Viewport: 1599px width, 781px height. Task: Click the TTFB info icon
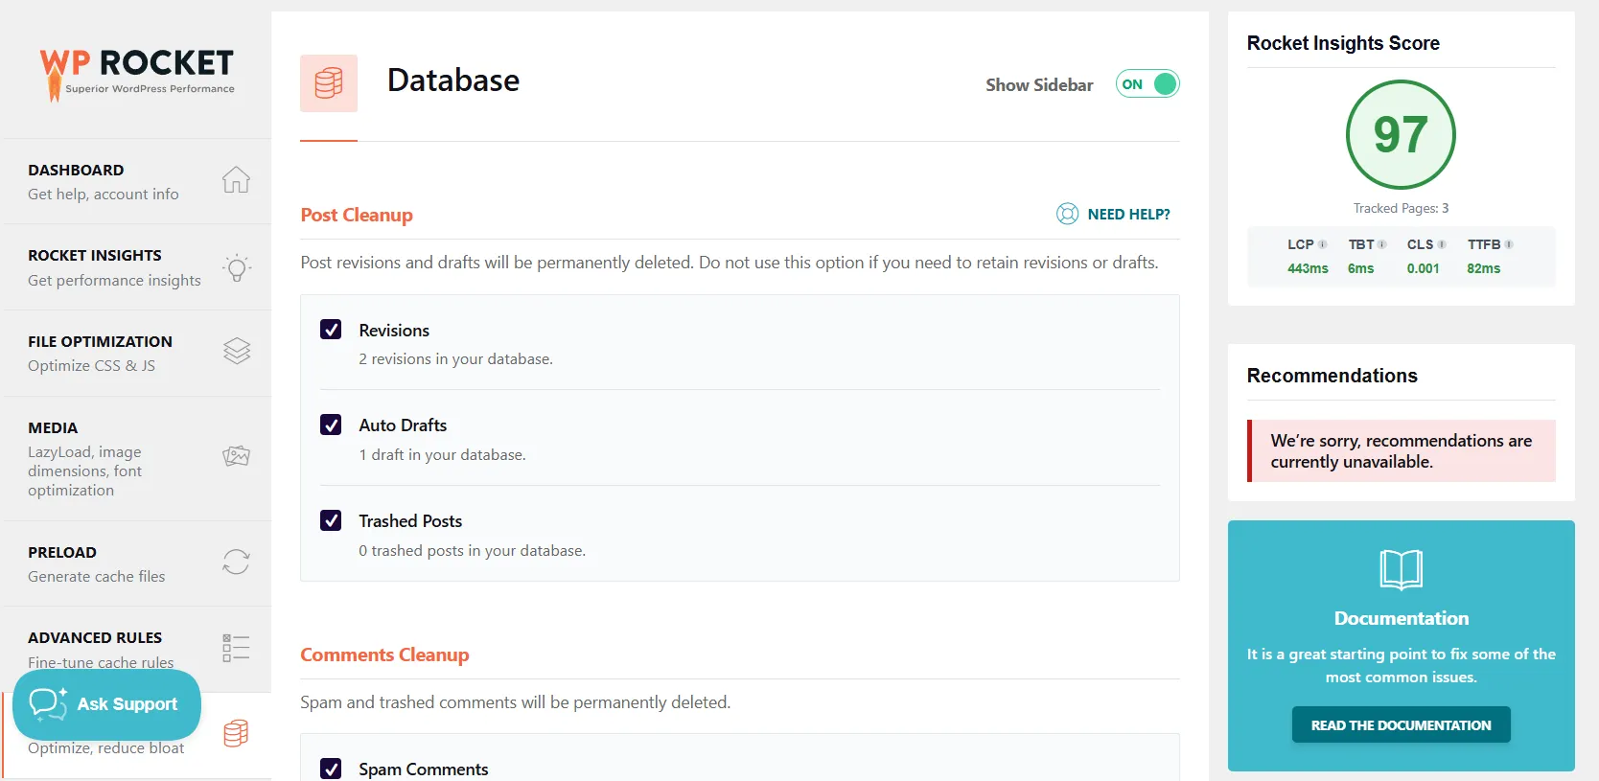pyautogui.click(x=1509, y=244)
